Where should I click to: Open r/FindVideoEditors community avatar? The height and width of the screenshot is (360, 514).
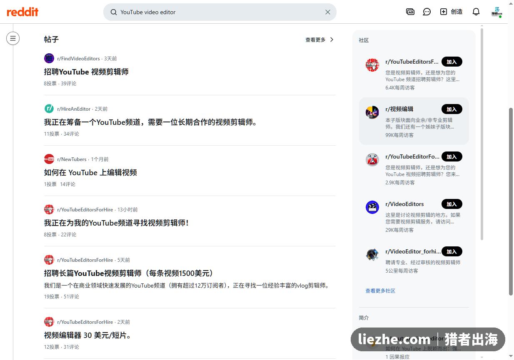point(49,58)
